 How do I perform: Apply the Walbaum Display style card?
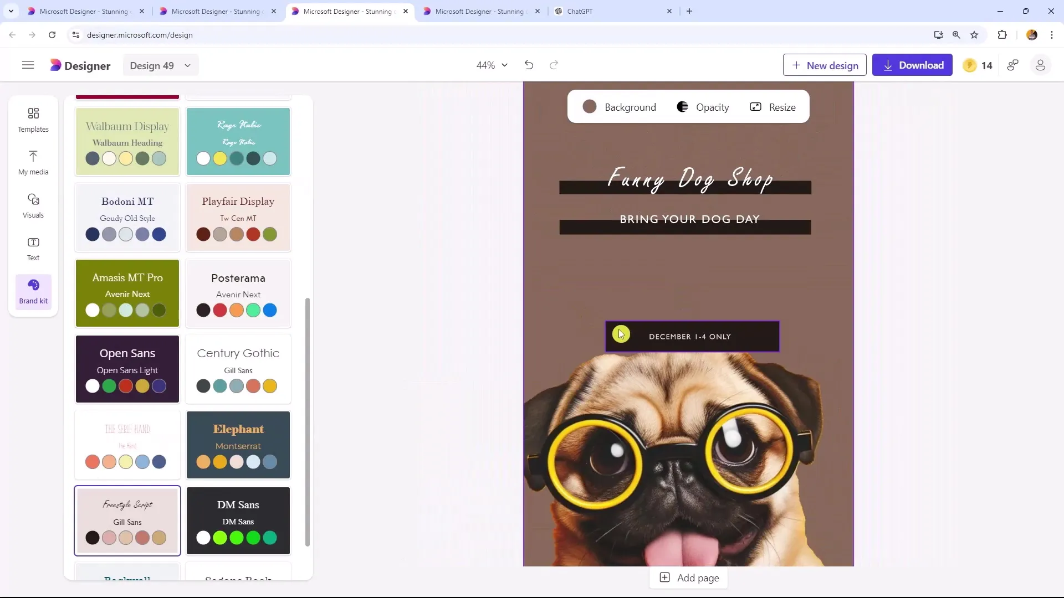coord(127,142)
